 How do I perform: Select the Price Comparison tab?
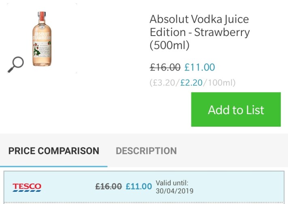[x=54, y=151]
